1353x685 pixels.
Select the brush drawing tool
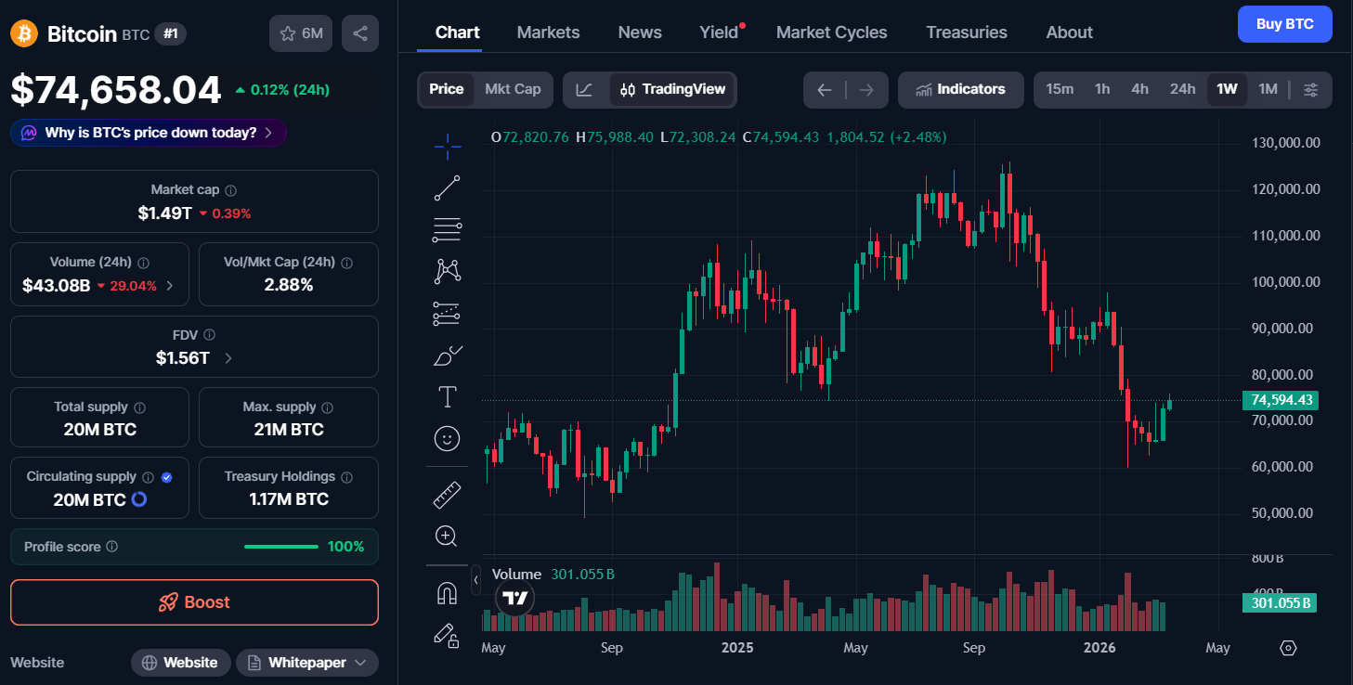click(447, 355)
